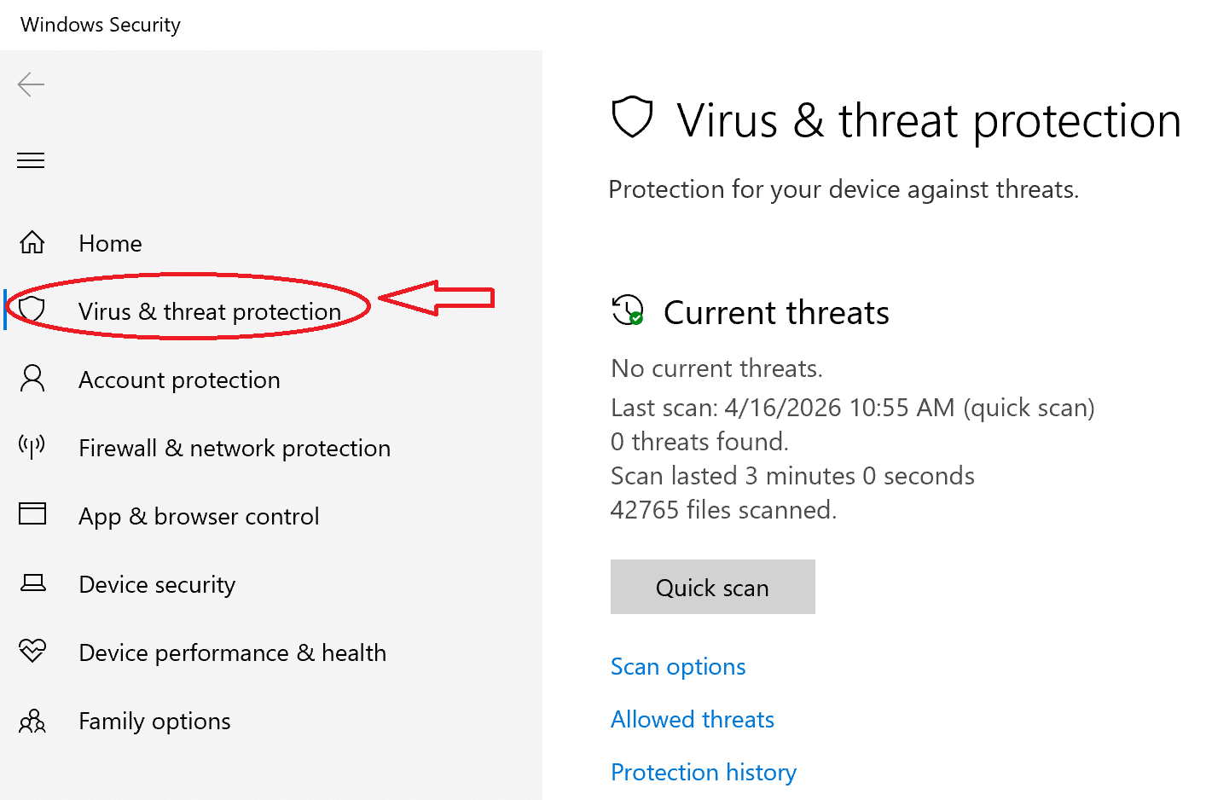Select Virus & threat protection menu item
The image size is (1206, 800).
click(x=210, y=312)
